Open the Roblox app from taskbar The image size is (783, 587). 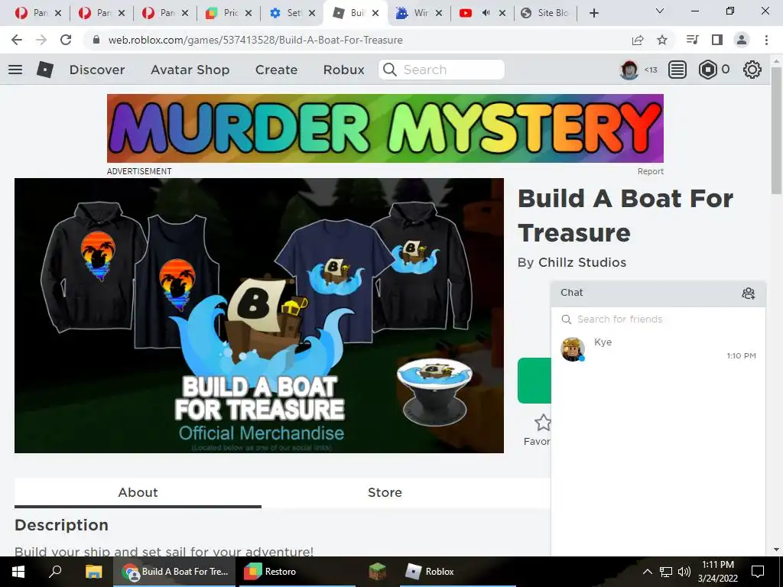(x=457, y=572)
